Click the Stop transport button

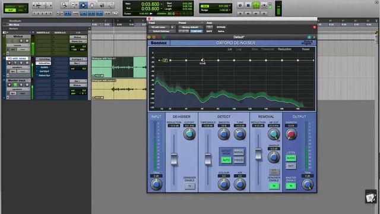point(248,5)
